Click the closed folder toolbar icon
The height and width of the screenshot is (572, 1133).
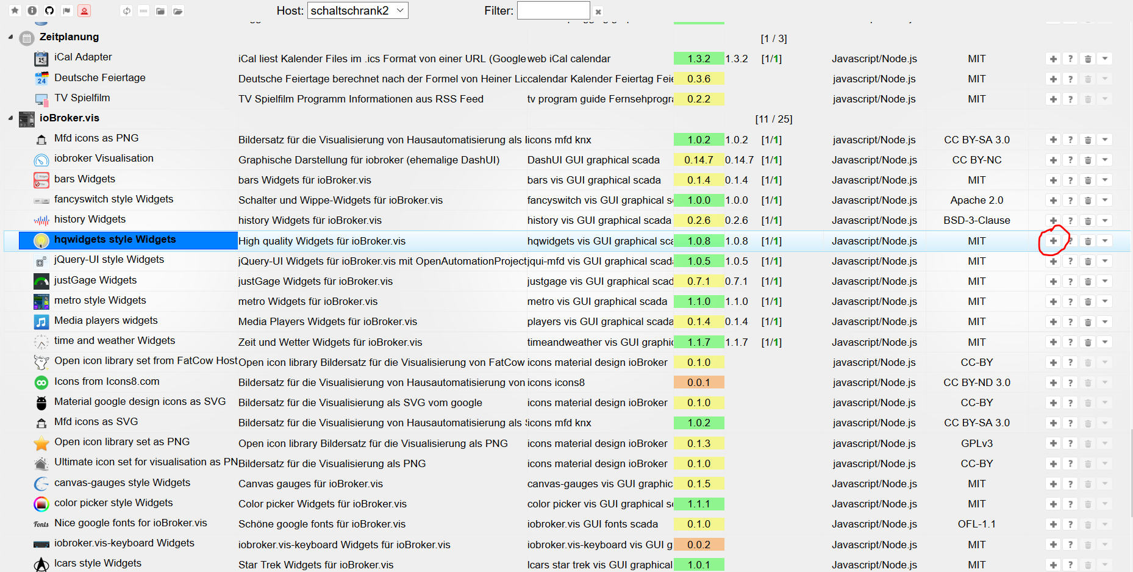[160, 11]
